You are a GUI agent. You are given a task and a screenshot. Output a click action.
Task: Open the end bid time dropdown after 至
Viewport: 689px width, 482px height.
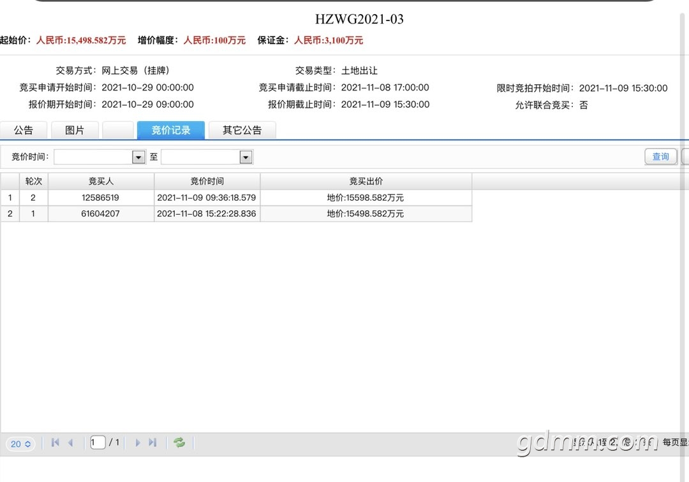click(246, 157)
